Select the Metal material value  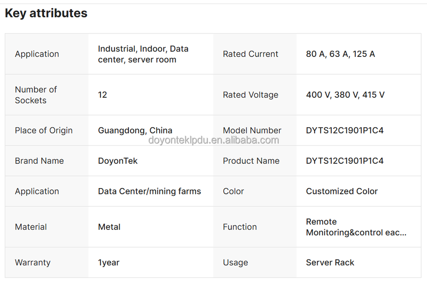[x=109, y=227]
